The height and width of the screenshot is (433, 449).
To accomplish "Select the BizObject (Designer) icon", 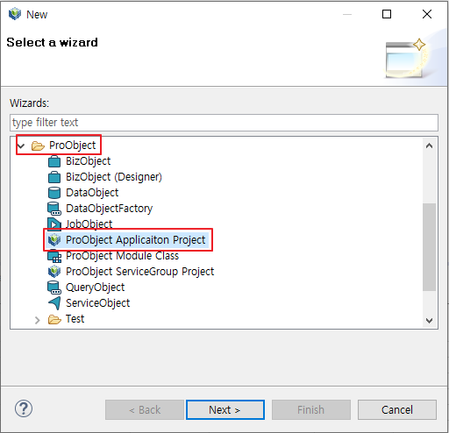I will (x=54, y=177).
